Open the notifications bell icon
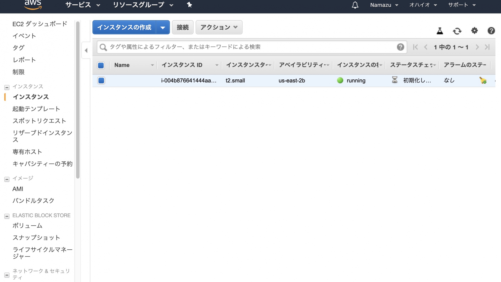 (355, 5)
